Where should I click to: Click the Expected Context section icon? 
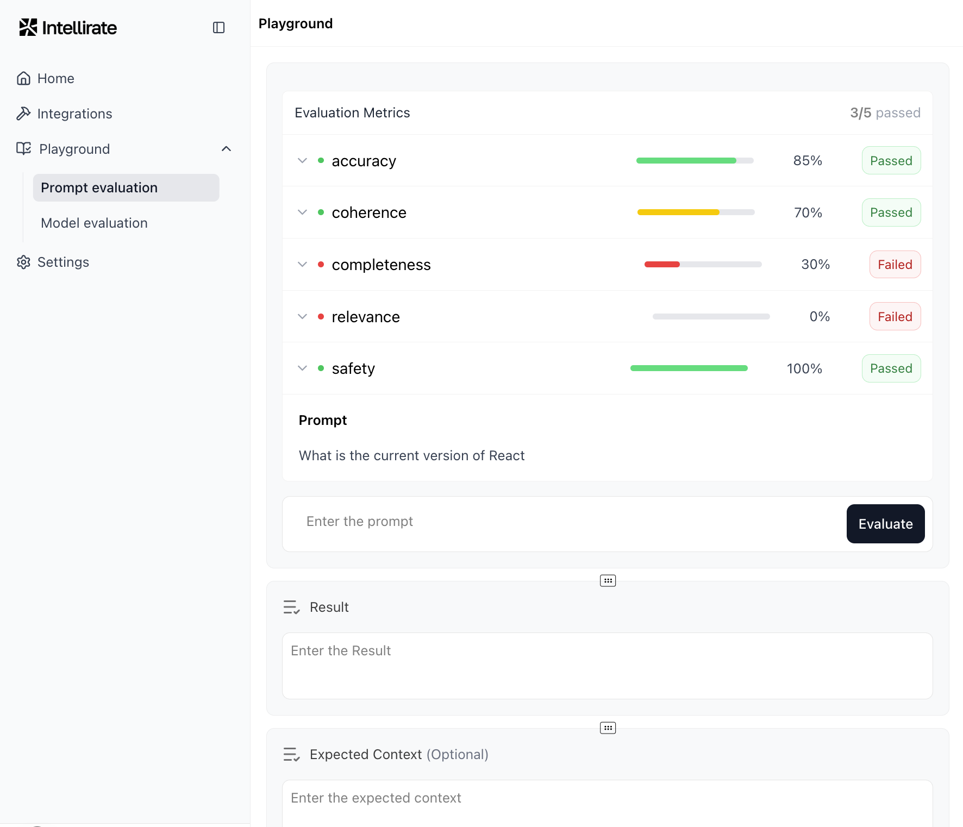point(291,754)
